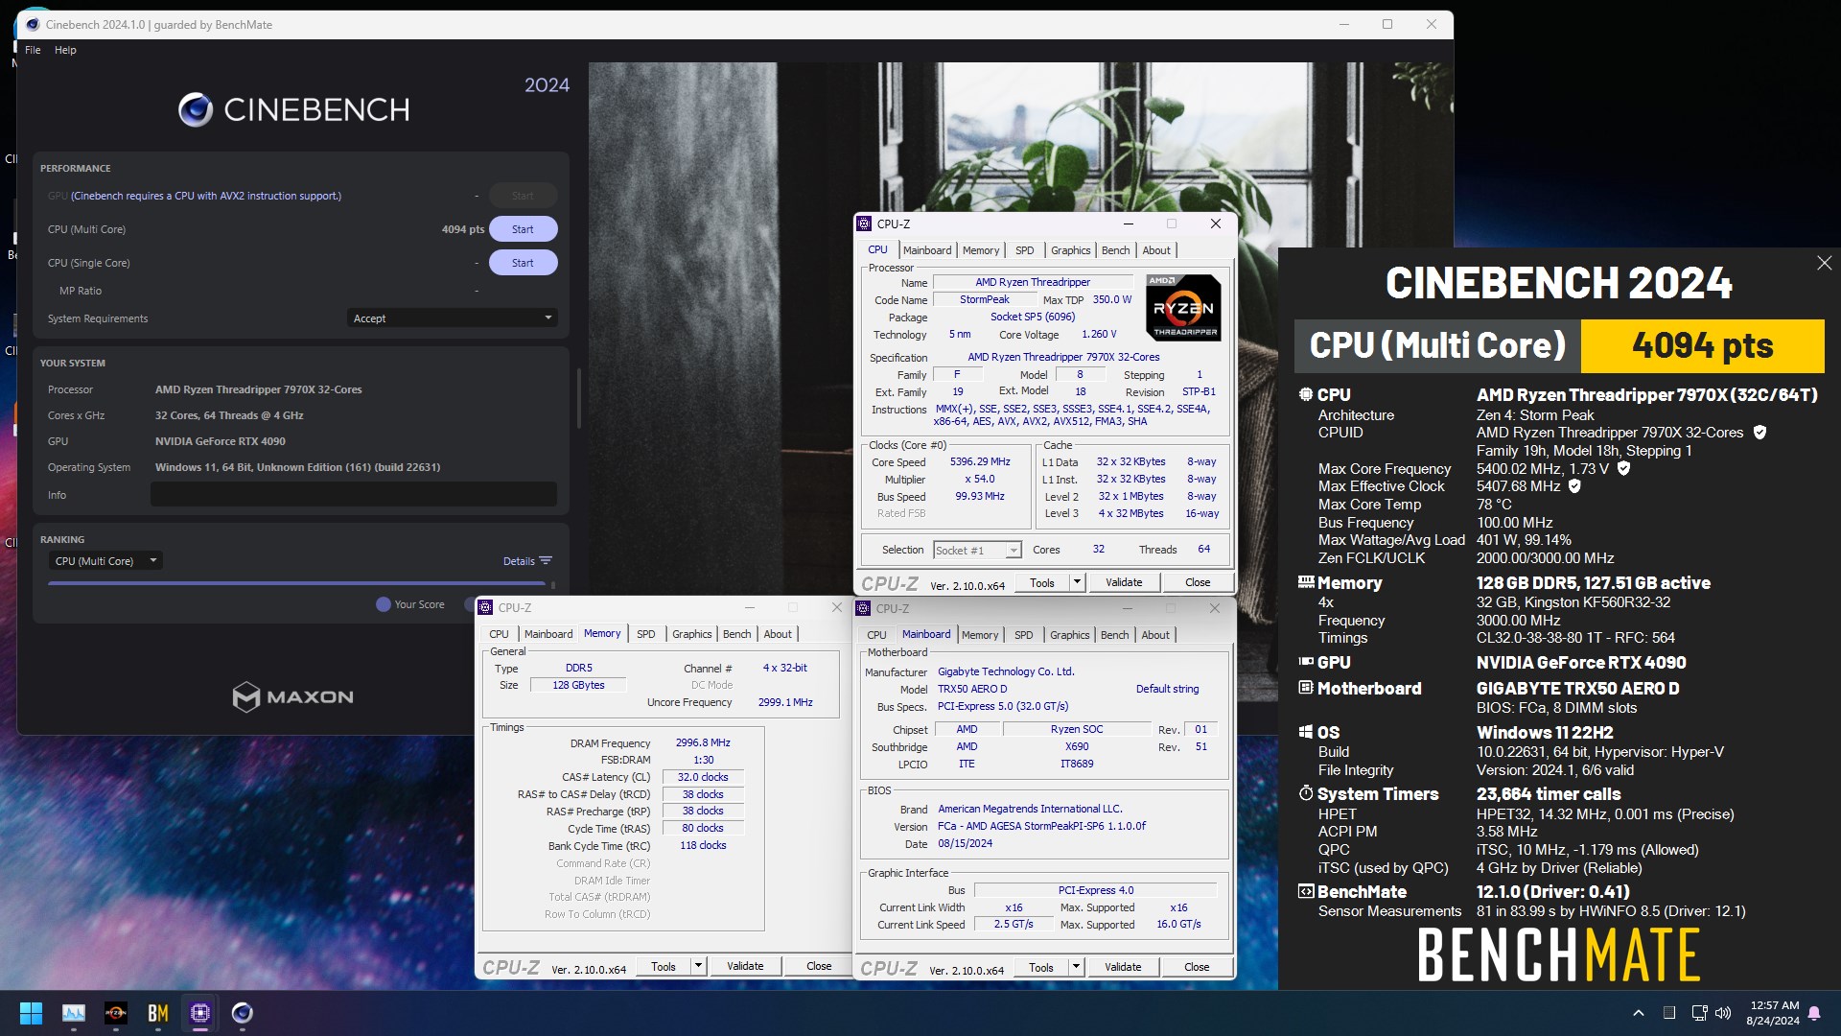1841x1036 pixels.
Task: Select CPU tab in CPU-Z Mainboard window
Action: [876, 635]
